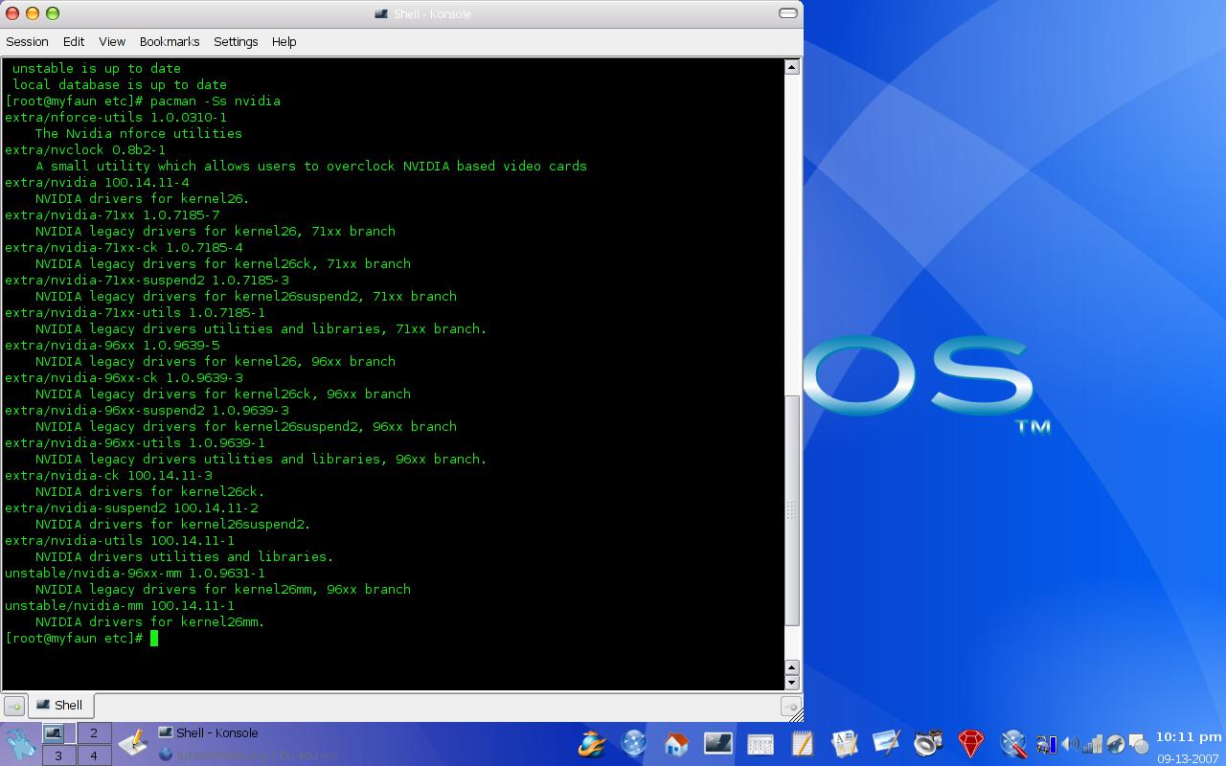1226x766 pixels.
Task: Click the terminal scrollbar thumb
Action: click(792, 510)
